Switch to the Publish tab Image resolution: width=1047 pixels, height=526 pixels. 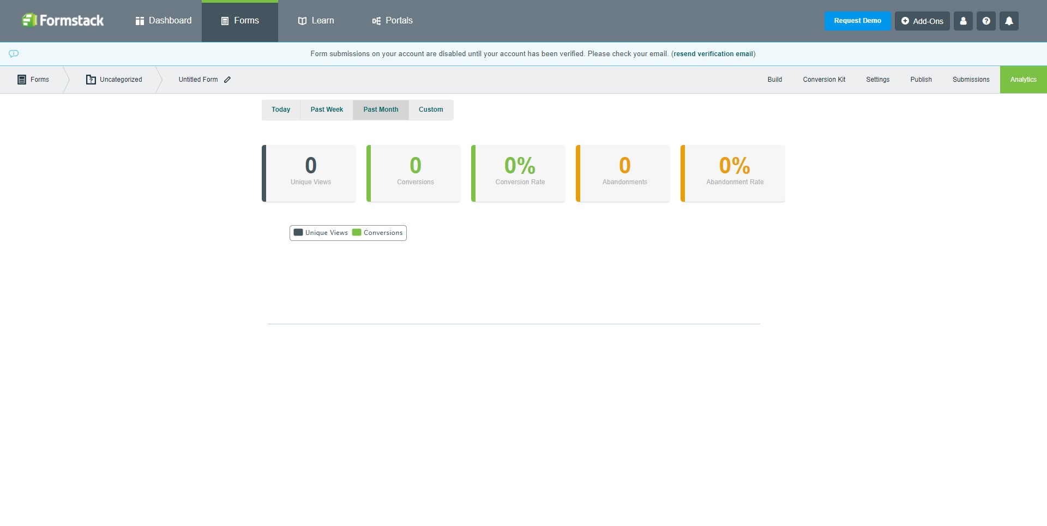coord(921,80)
